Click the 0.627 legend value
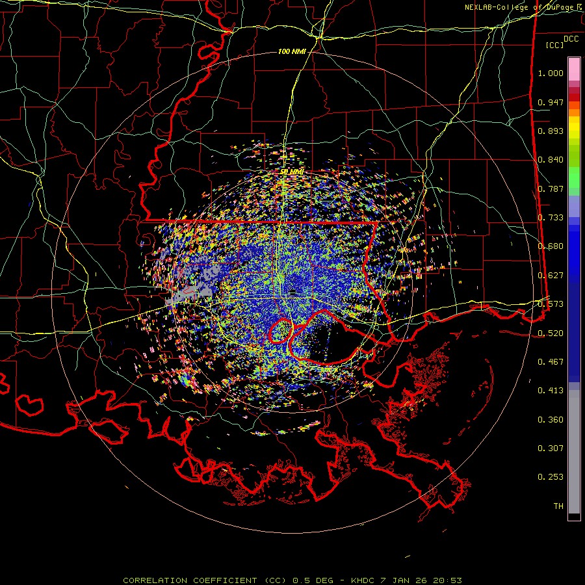Image resolution: width=585 pixels, height=585 pixels. click(x=551, y=276)
